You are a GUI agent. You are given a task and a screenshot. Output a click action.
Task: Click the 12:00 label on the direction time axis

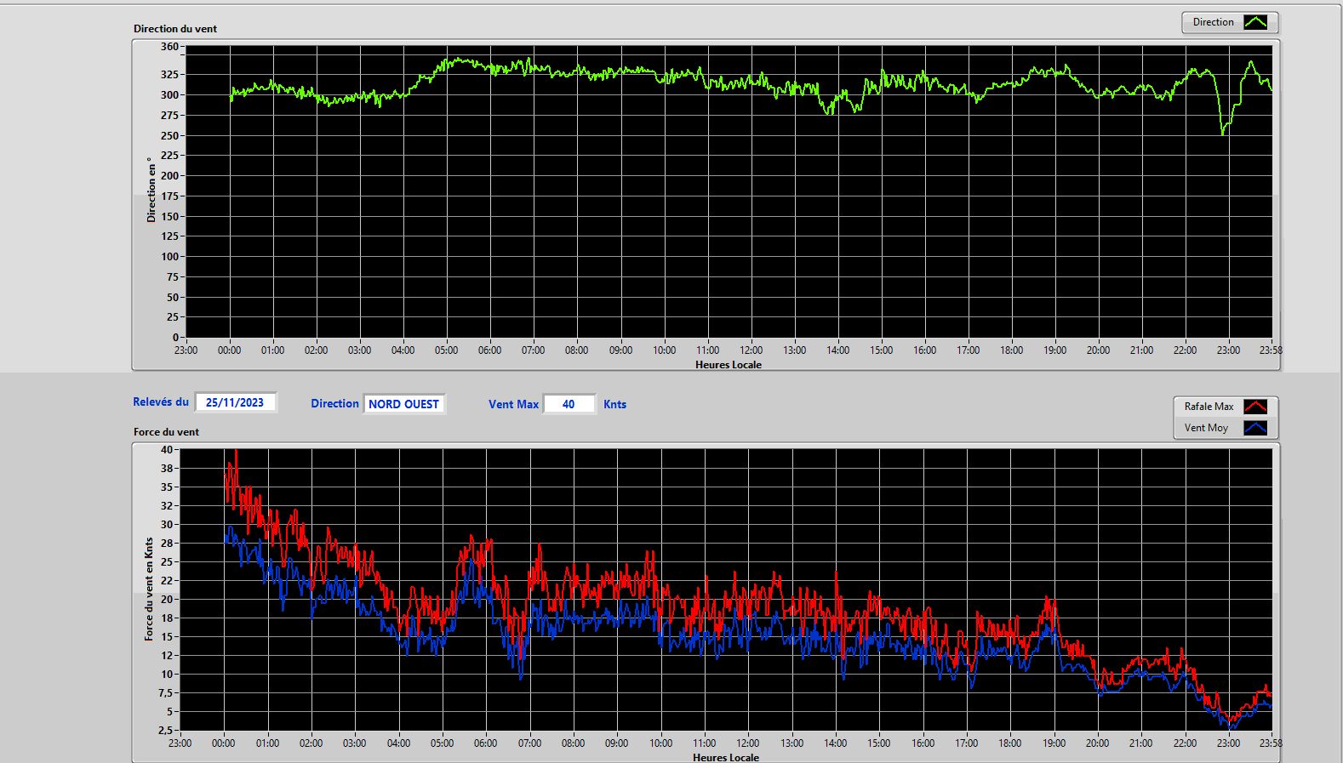click(752, 350)
